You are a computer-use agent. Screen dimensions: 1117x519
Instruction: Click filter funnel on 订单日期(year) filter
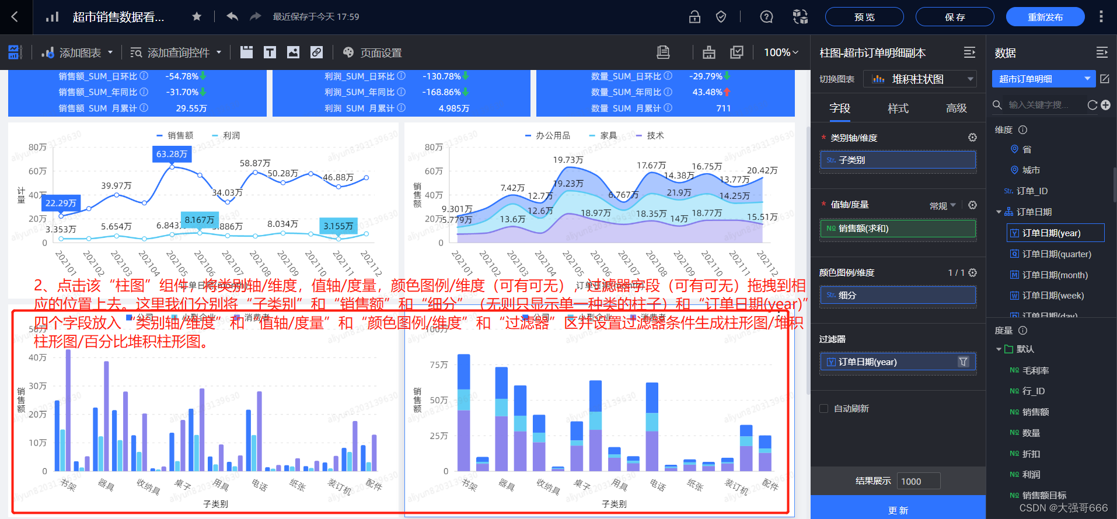pyautogui.click(x=964, y=362)
